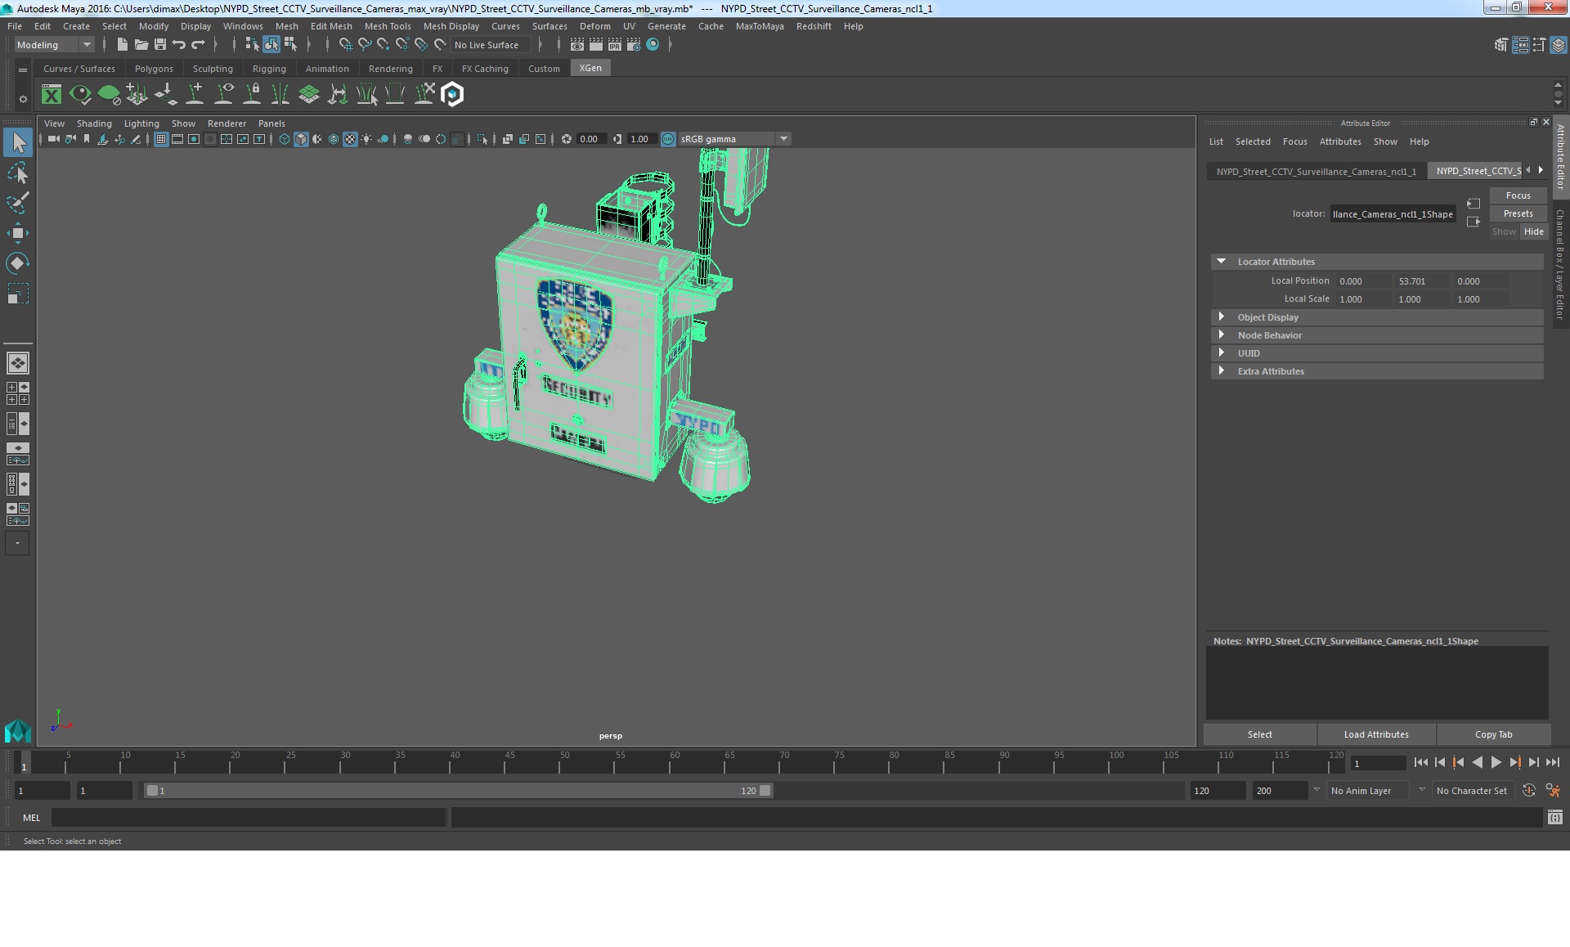Open the No Character Set dropdown
The height and width of the screenshot is (947, 1570).
(1472, 791)
